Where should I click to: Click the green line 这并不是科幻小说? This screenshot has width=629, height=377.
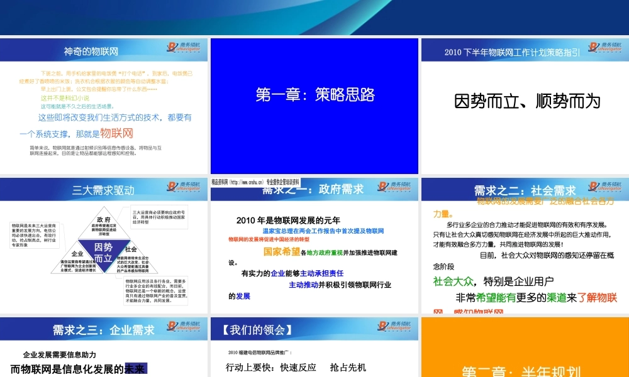(65, 98)
